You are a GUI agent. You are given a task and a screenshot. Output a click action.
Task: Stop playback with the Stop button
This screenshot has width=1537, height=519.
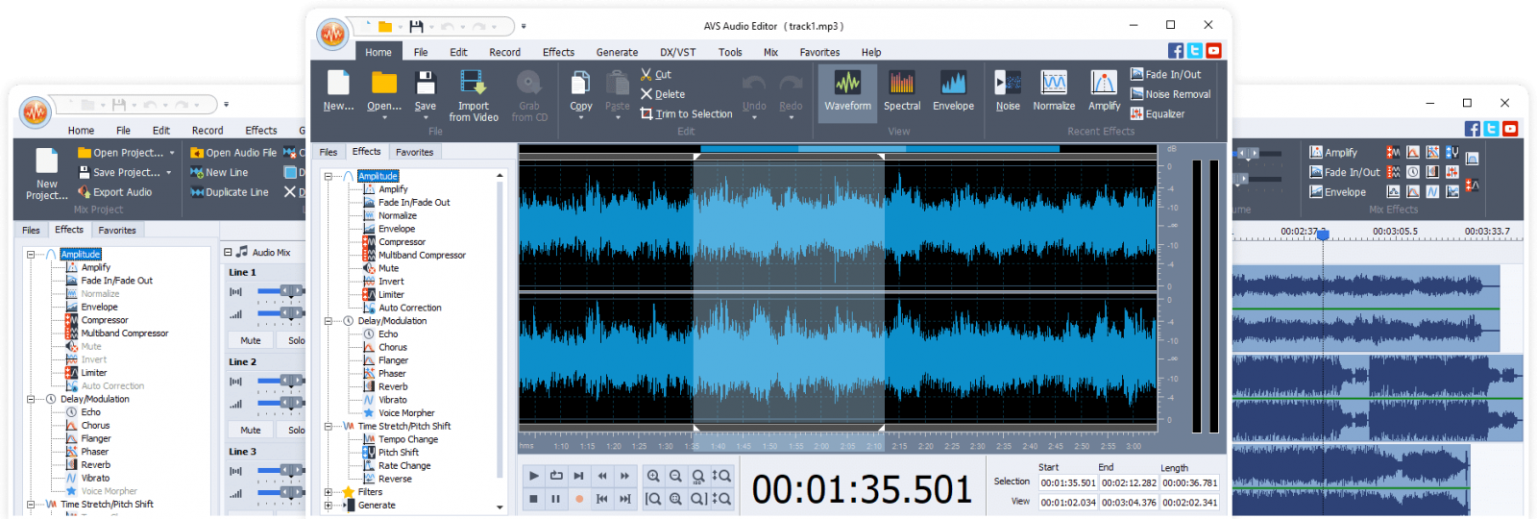click(x=534, y=499)
